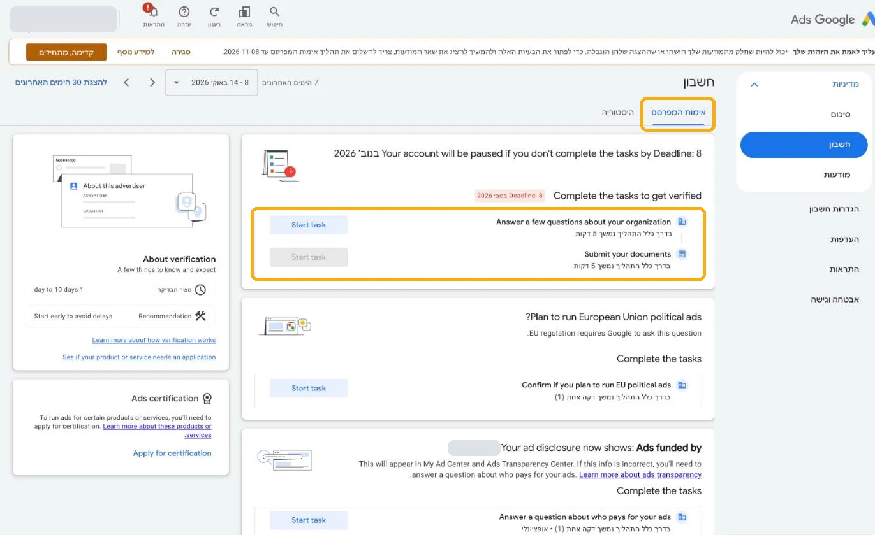Start task for organization questions
This screenshot has height=535, width=875.
pos(309,225)
